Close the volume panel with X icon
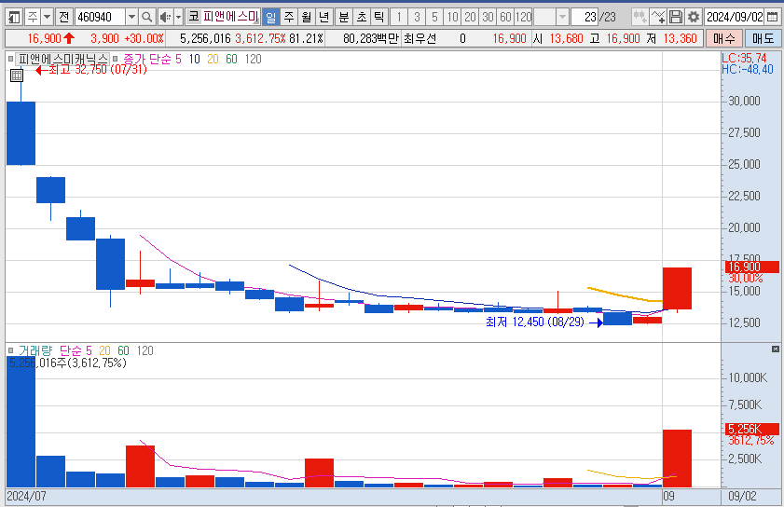Screen dimensions: 784x507 [775, 349]
